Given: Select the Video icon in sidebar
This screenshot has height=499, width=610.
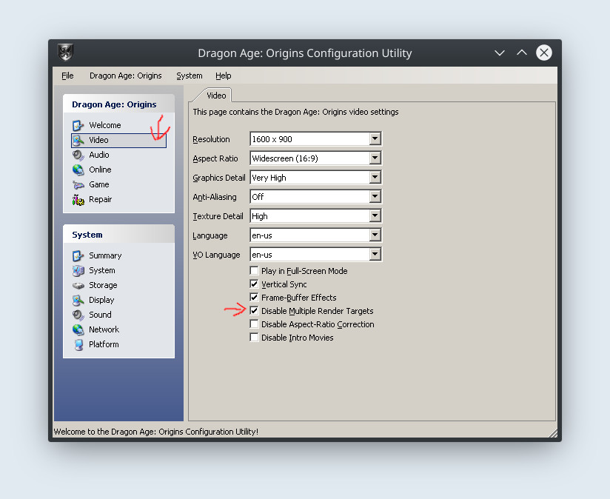Looking at the screenshot, I should (x=78, y=140).
